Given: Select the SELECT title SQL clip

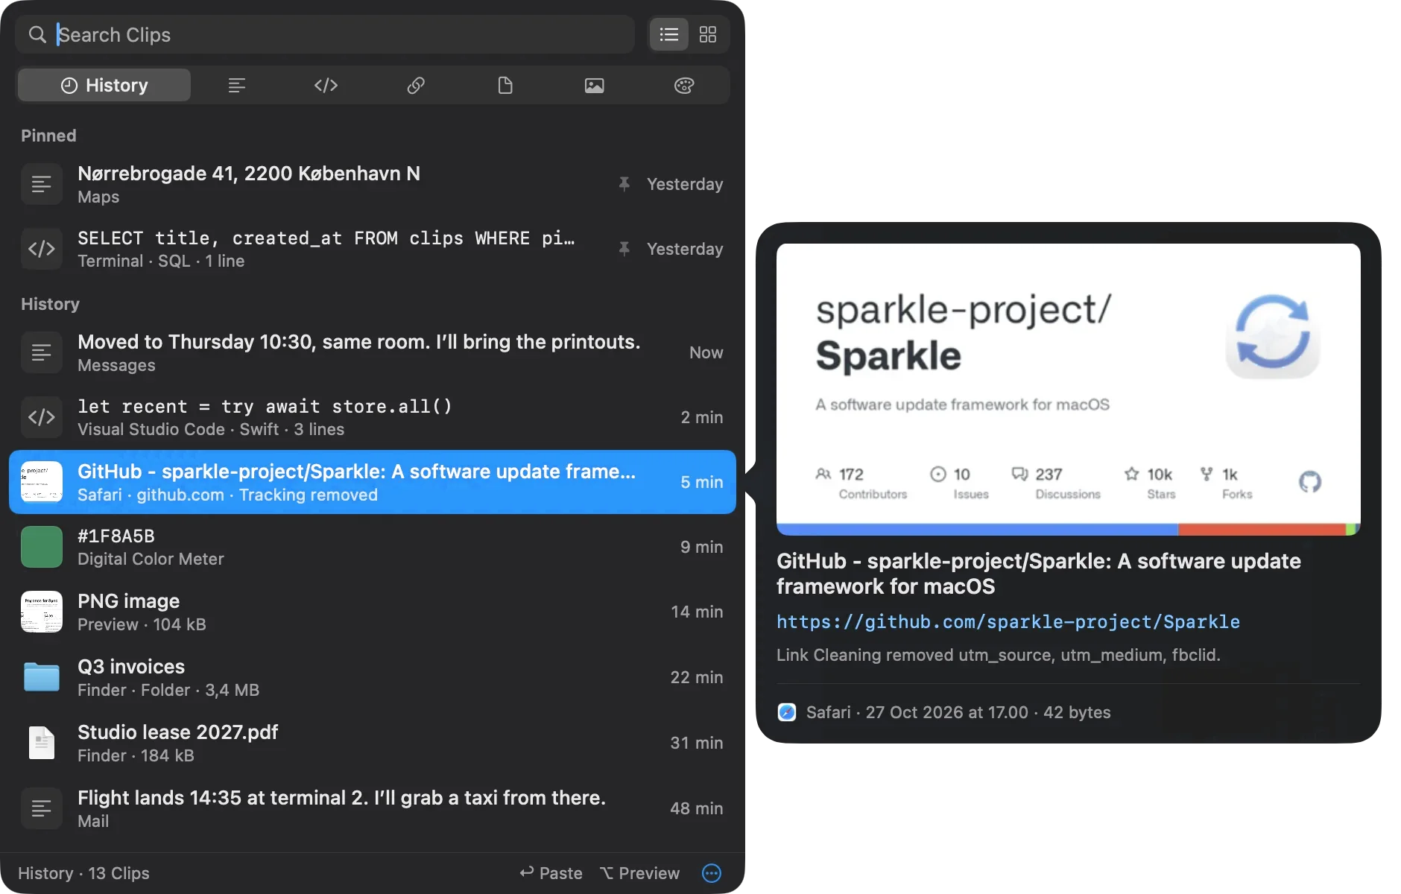Looking at the screenshot, I should click(373, 249).
